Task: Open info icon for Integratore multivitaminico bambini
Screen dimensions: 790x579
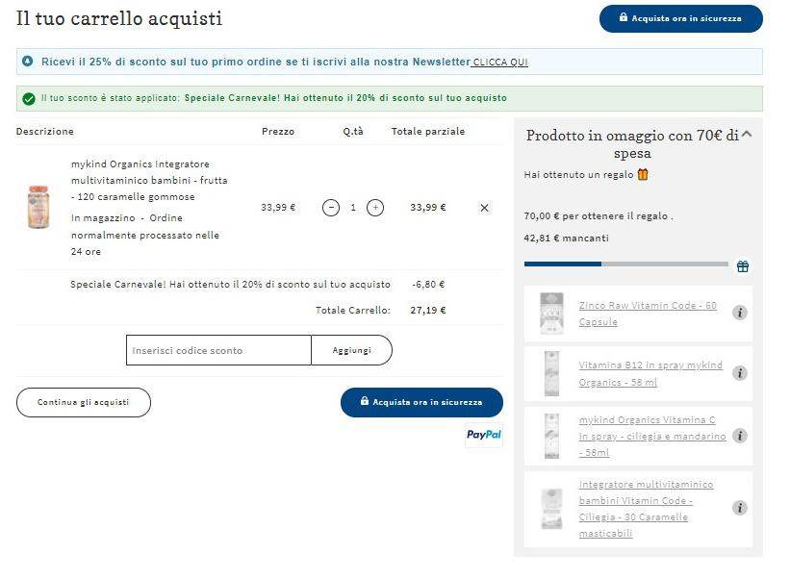Action: coord(740,508)
